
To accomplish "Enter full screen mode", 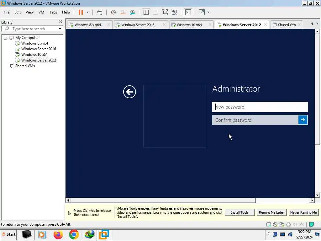I will point(165,12).
